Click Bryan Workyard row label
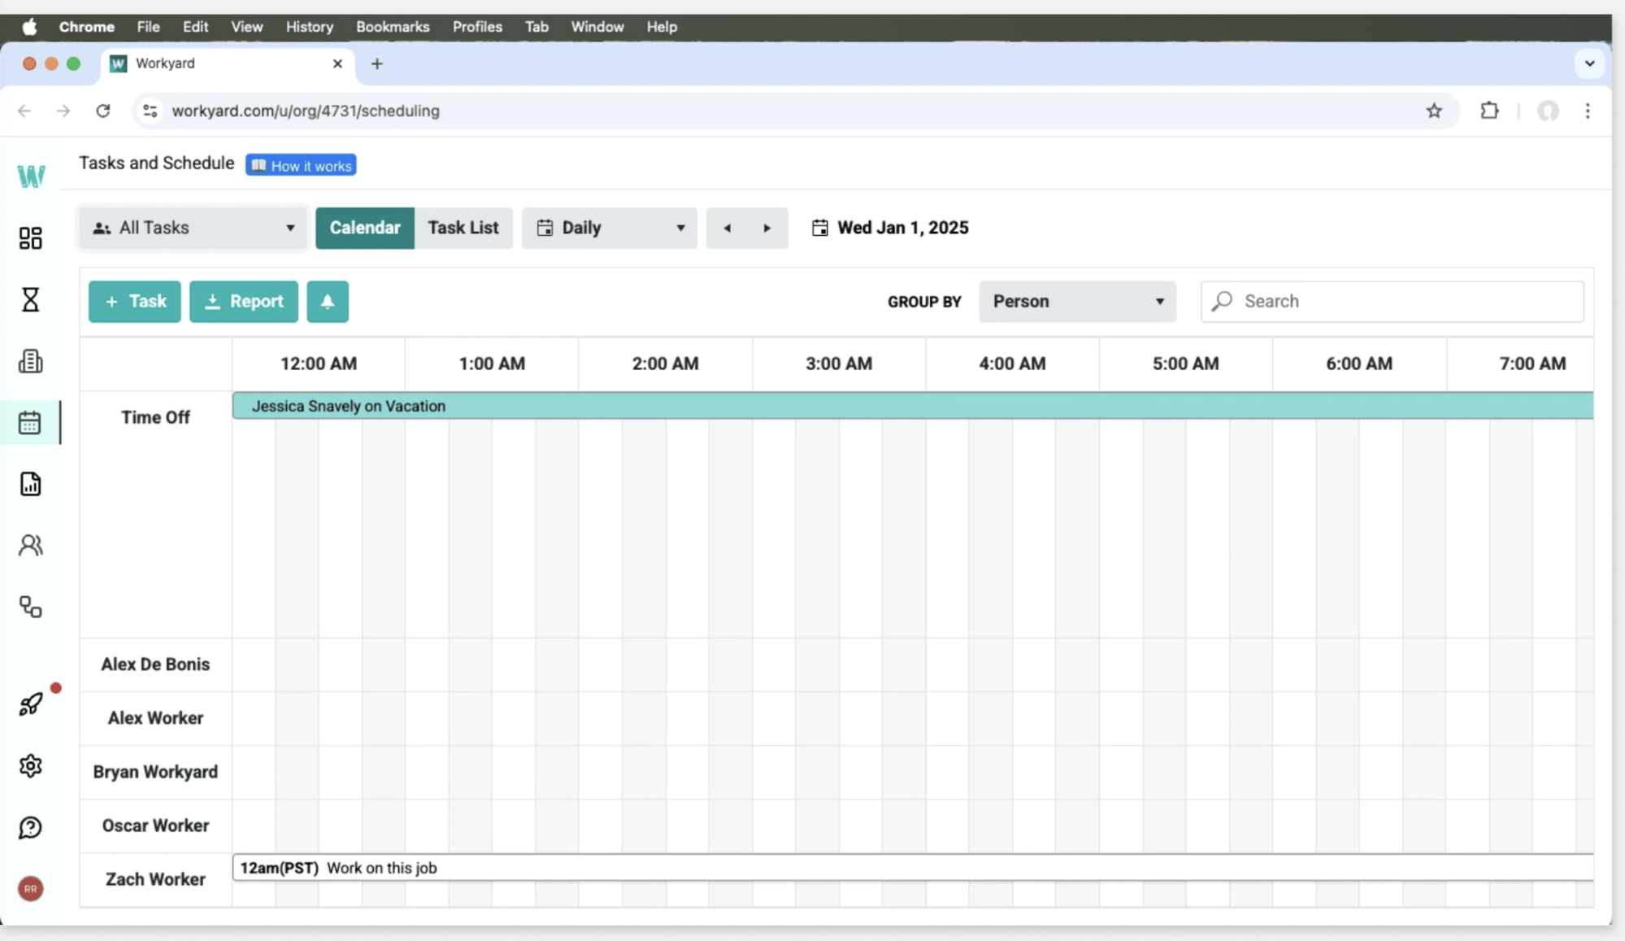 click(155, 772)
